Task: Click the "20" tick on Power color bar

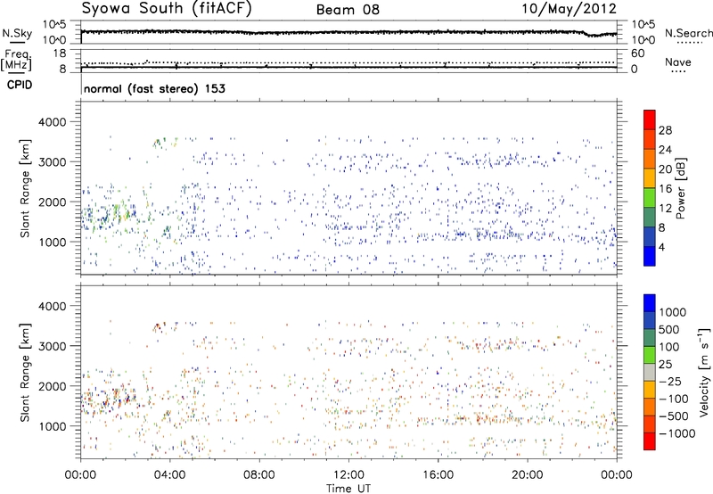Action: point(665,169)
